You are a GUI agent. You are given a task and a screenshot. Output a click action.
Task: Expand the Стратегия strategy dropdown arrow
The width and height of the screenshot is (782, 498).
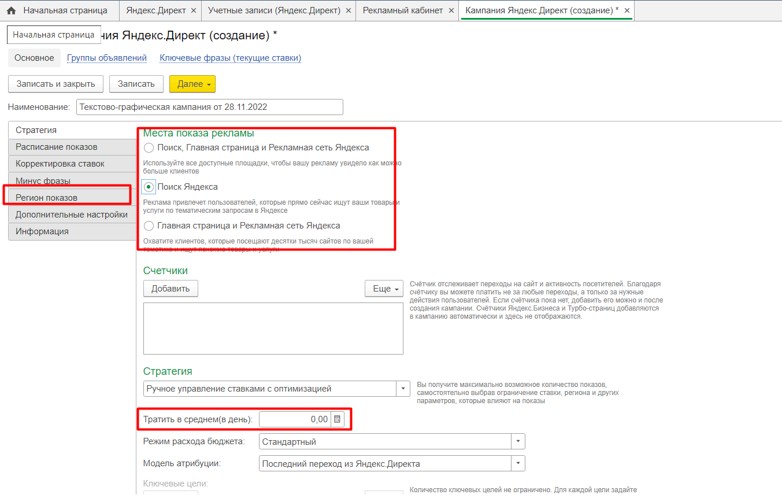click(x=403, y=389)
